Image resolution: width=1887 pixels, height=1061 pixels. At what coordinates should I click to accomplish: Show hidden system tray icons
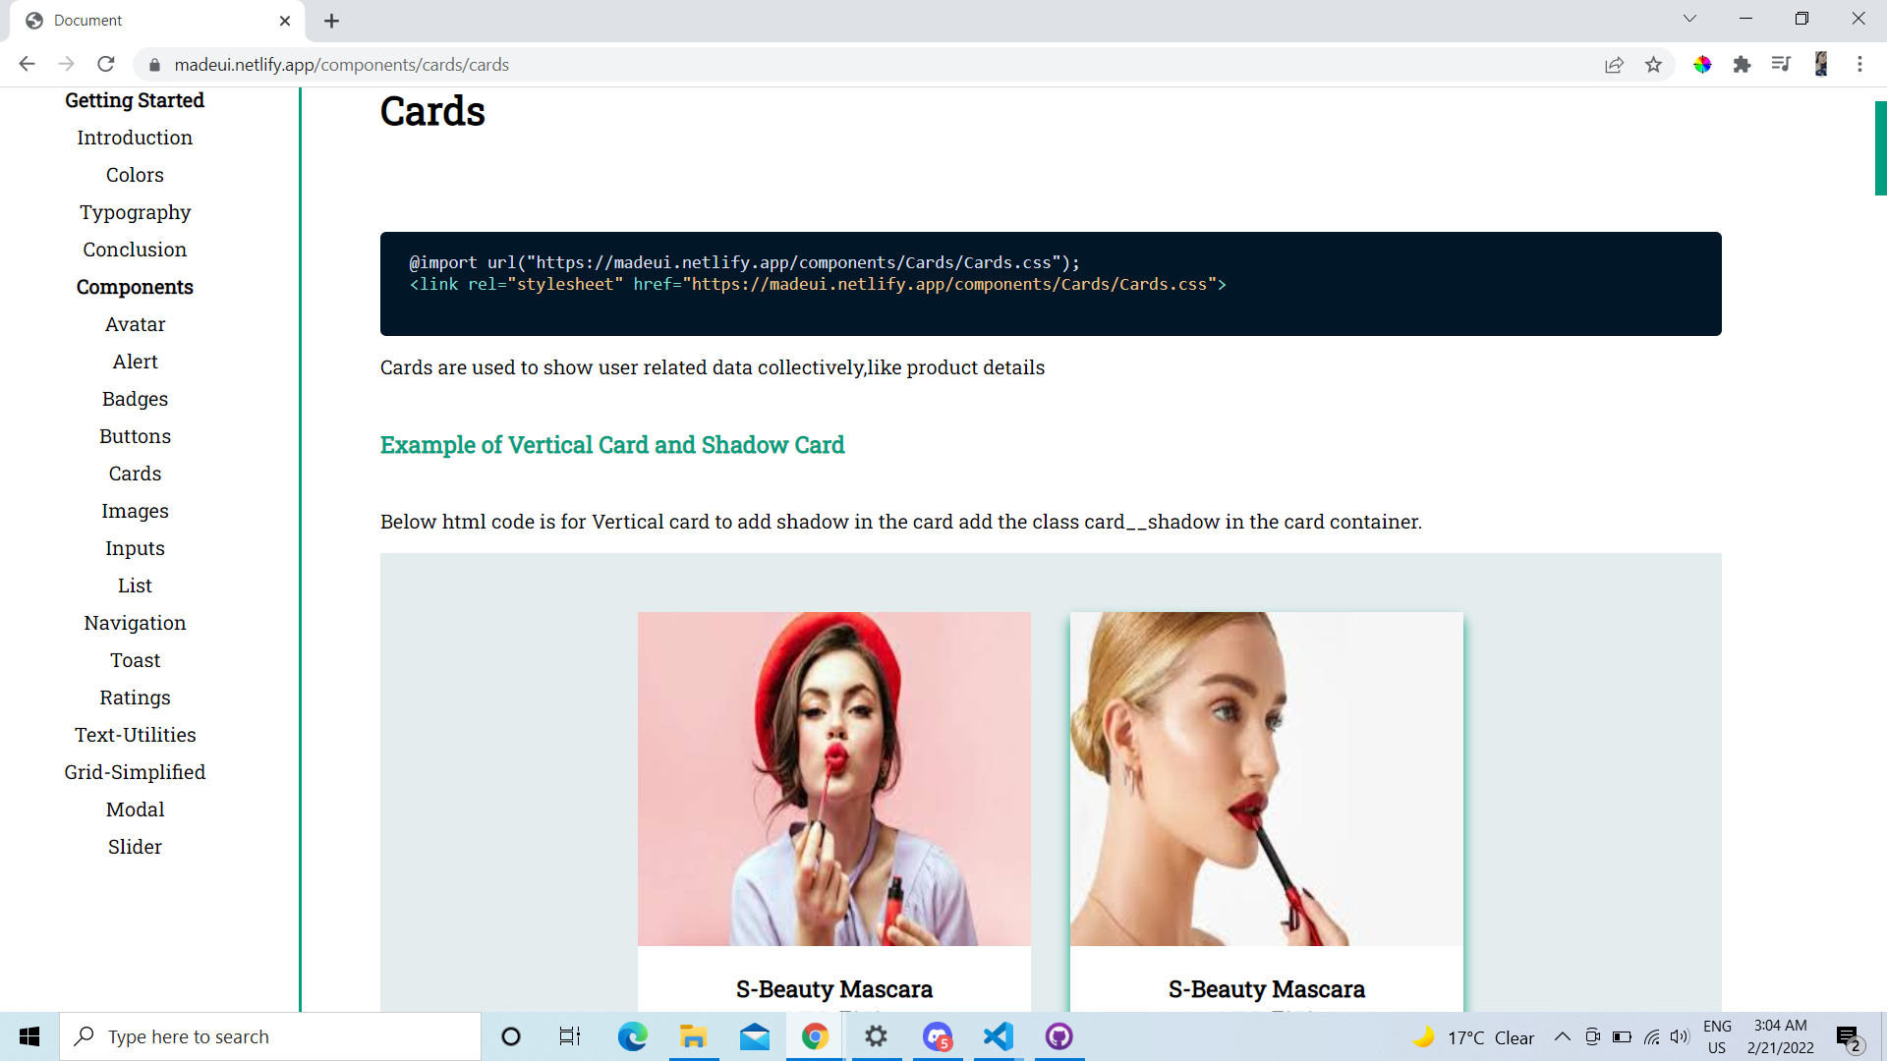1562,1037
